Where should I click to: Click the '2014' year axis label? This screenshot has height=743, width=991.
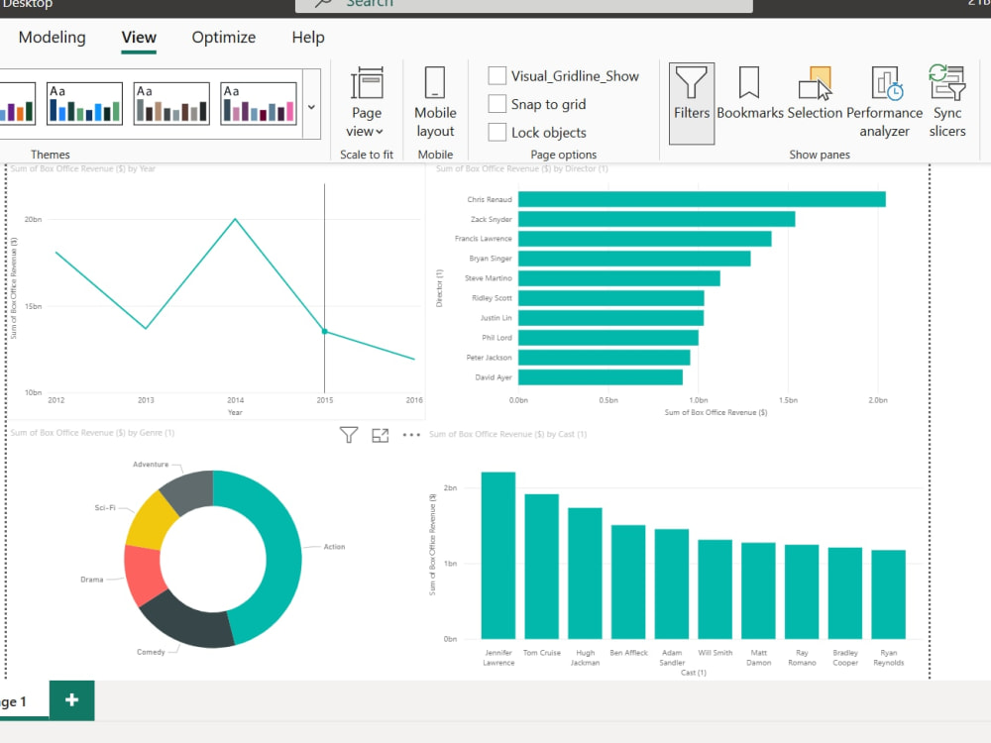pos(235,400)
